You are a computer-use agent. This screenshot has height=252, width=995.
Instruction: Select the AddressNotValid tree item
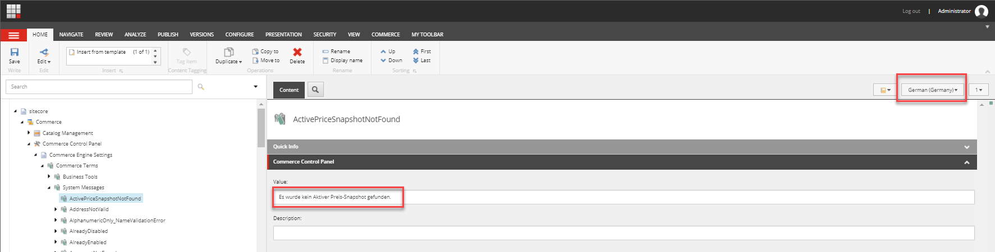(89, 209)
